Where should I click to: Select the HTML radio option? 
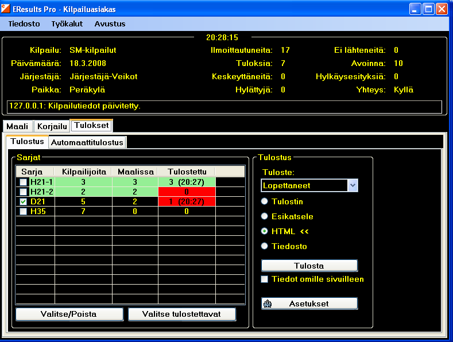click(264, 231)
